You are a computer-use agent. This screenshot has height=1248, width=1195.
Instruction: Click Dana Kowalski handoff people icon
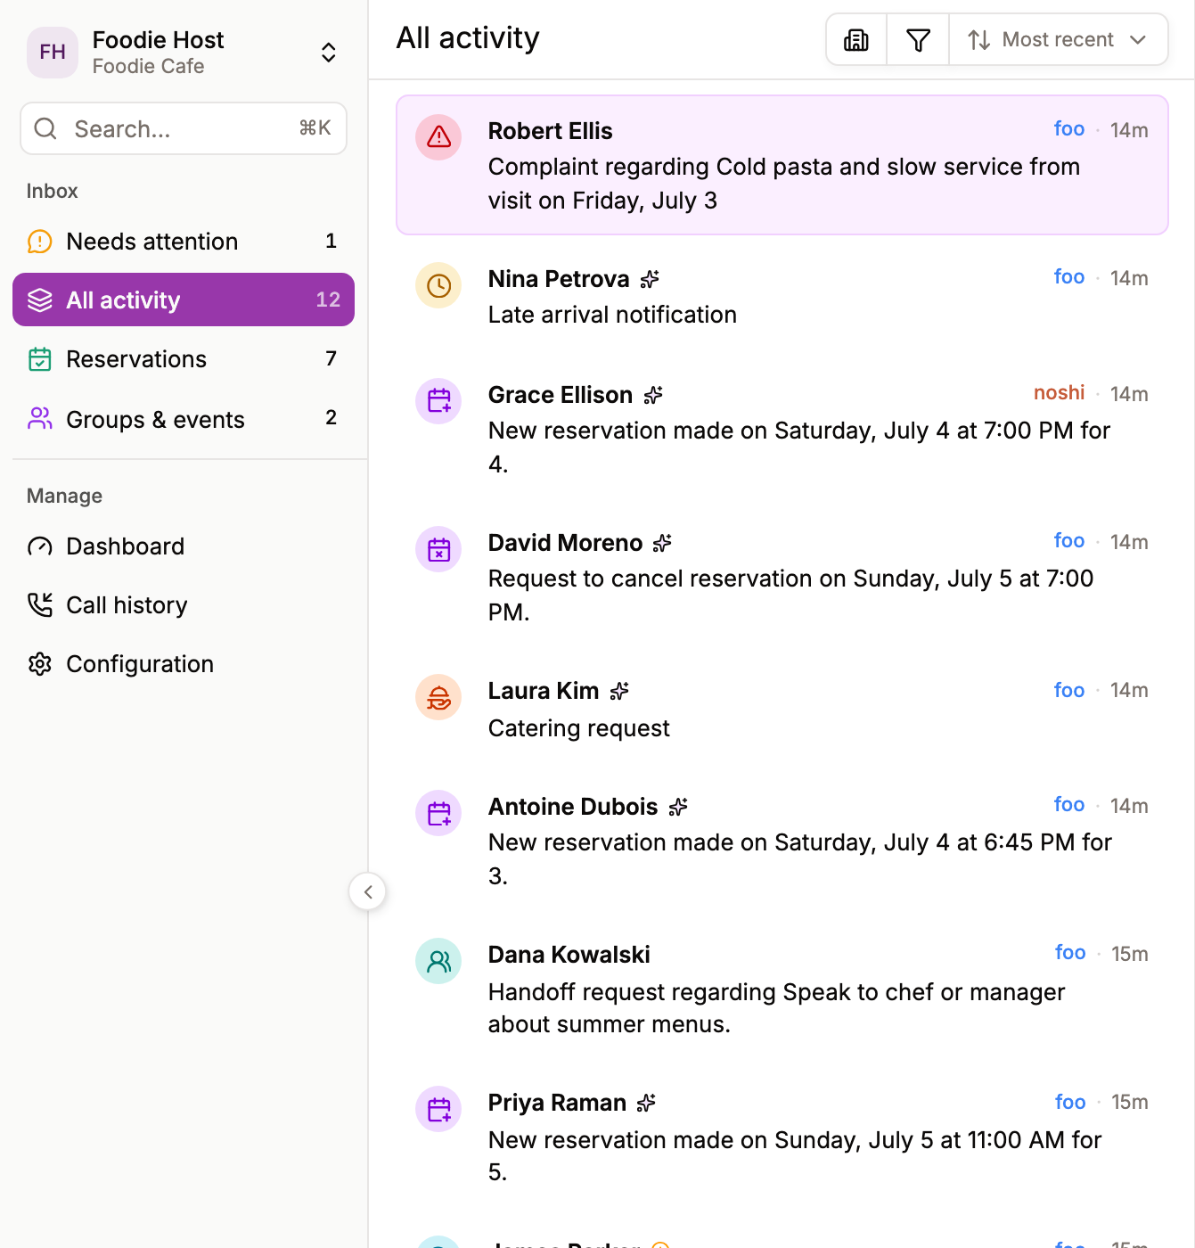tap(438, 961)
